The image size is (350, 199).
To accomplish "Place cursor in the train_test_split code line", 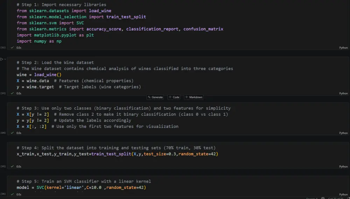I will point(117,154).
